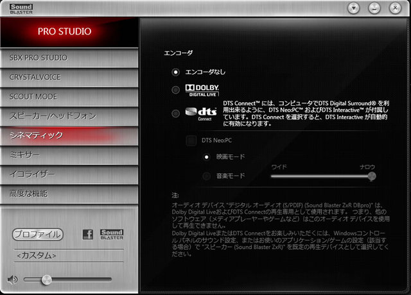This screenshot has width=411, height=295.
Task: Select the シネマティック tab
Action: click(69, 135)
